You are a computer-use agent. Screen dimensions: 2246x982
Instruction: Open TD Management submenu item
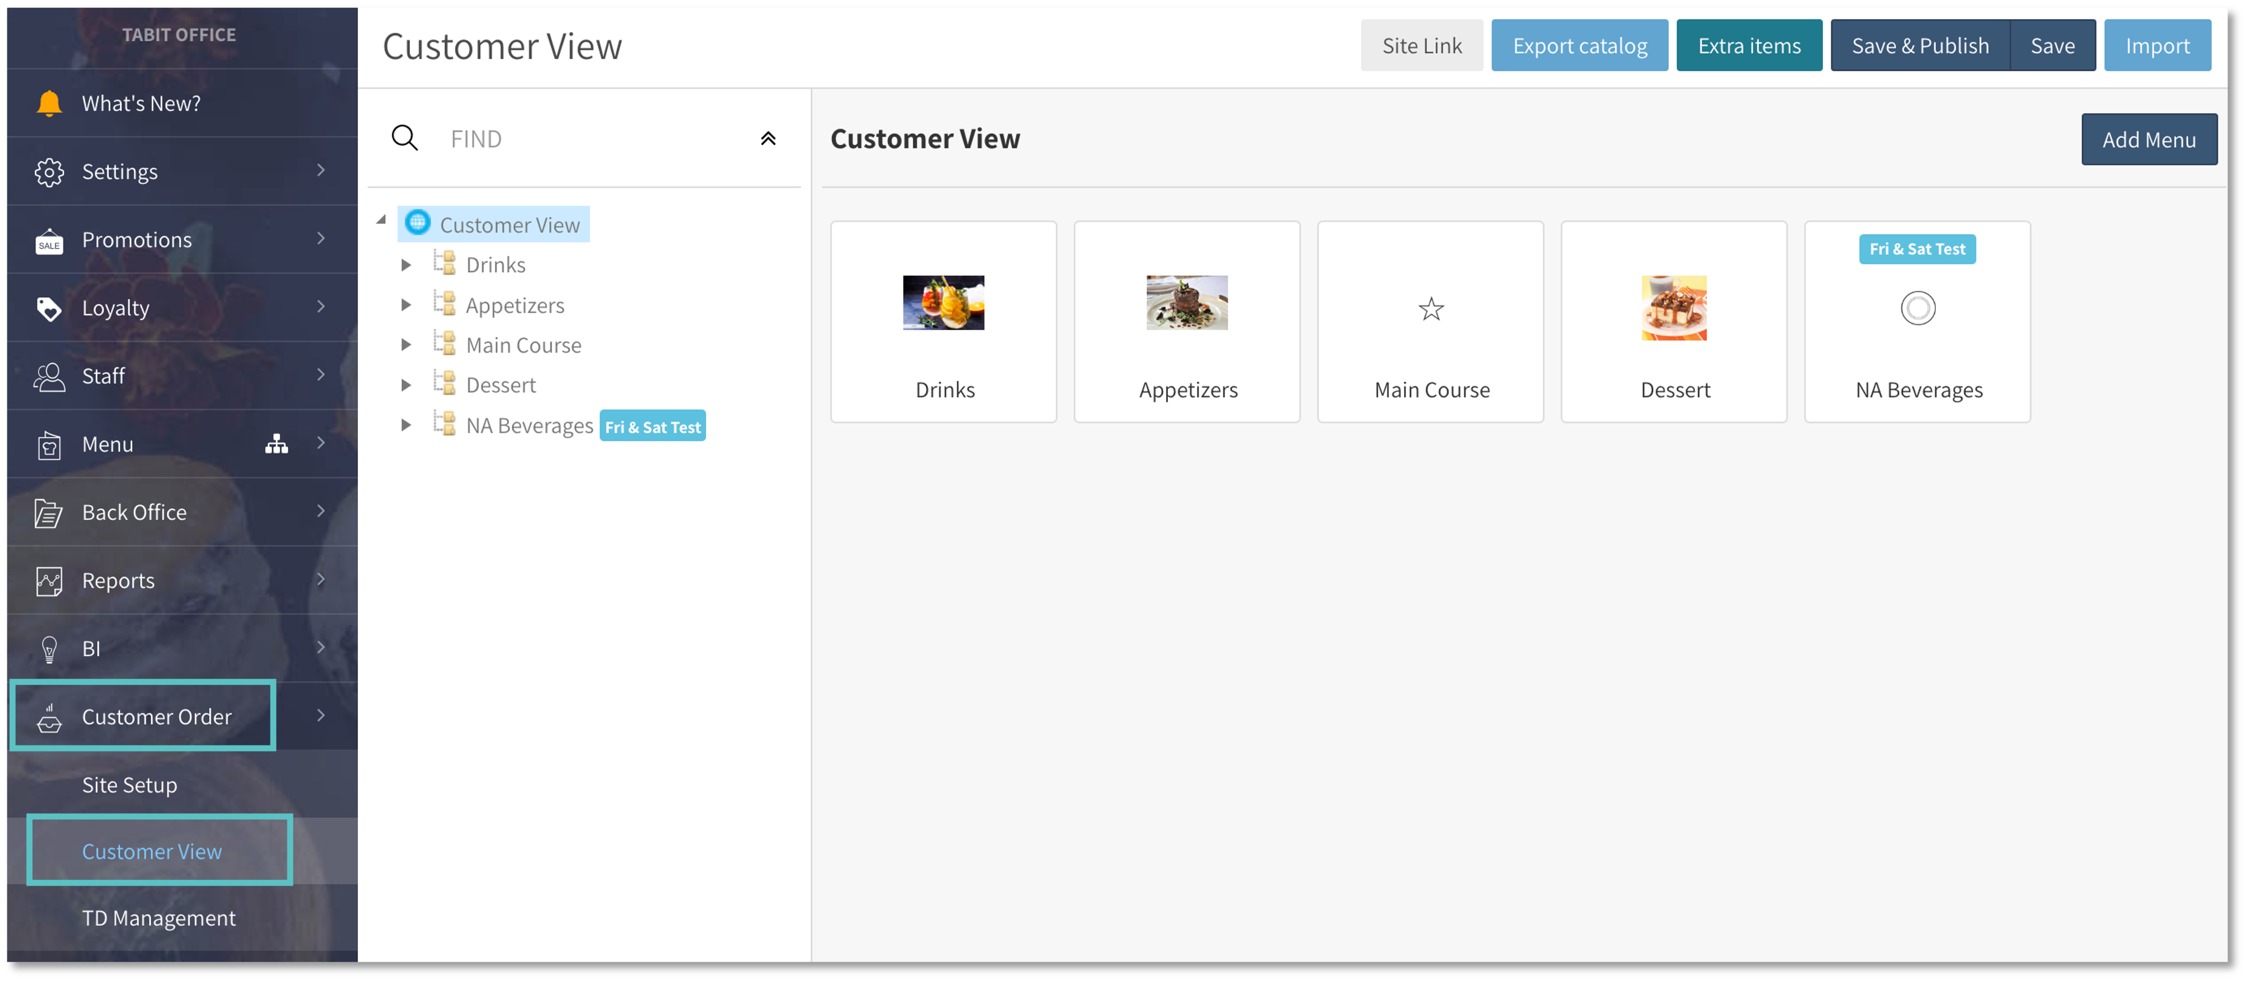pos(159,919)
